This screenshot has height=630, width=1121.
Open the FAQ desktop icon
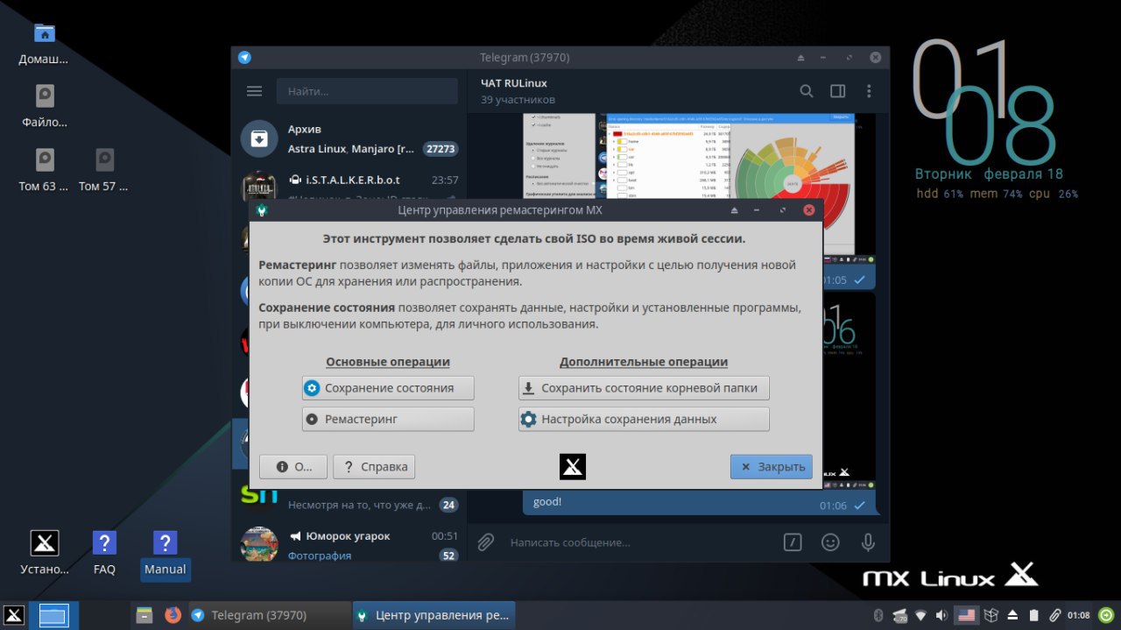click(x=104, y=553)
